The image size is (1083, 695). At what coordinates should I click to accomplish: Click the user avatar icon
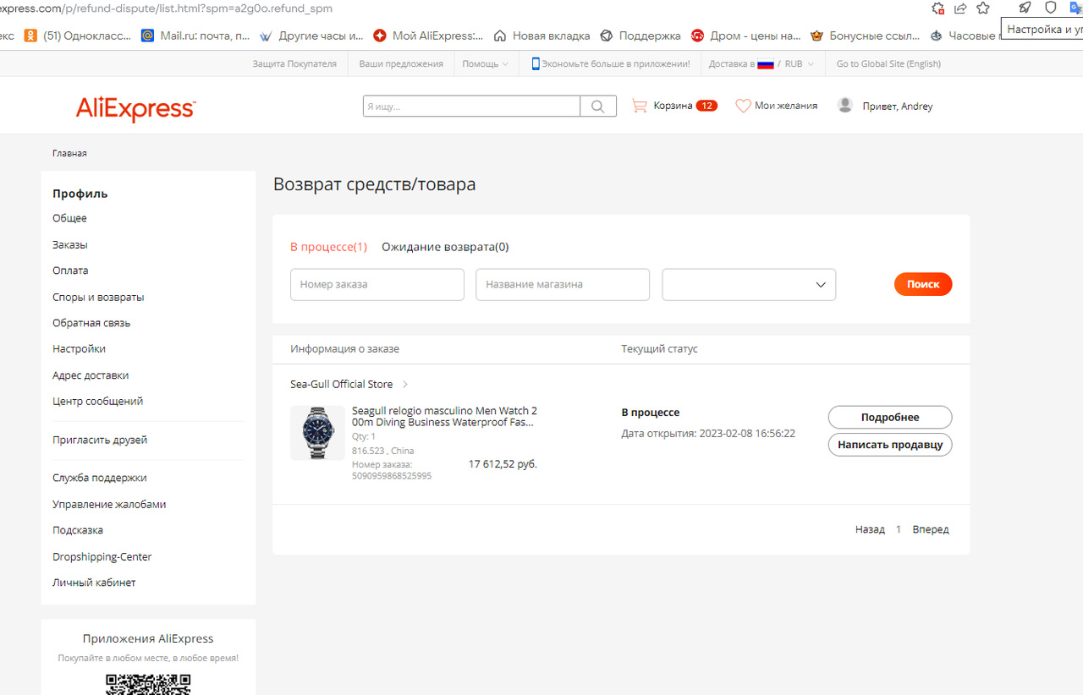point(844,106)
